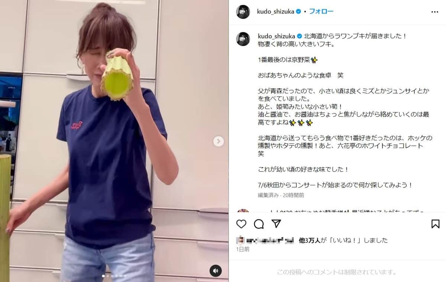Click the commenter avatar below the caption

[243, 210]
